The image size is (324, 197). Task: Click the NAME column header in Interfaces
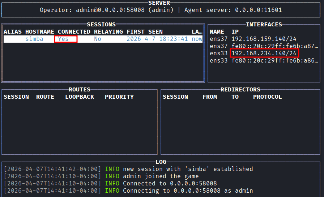coord(217,32)
